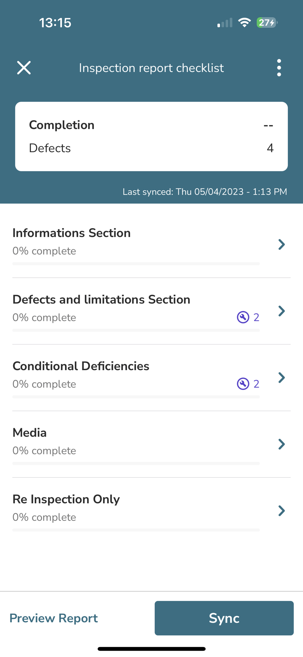The height and width of the screenshot is (657, 303).
Task: Select the Media section title
Action: point(30,433)
